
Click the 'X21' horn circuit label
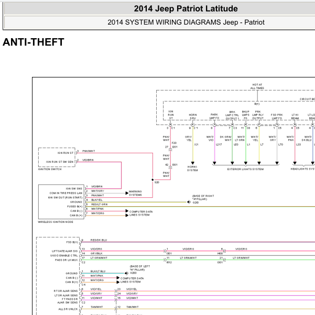click(196, 144)
